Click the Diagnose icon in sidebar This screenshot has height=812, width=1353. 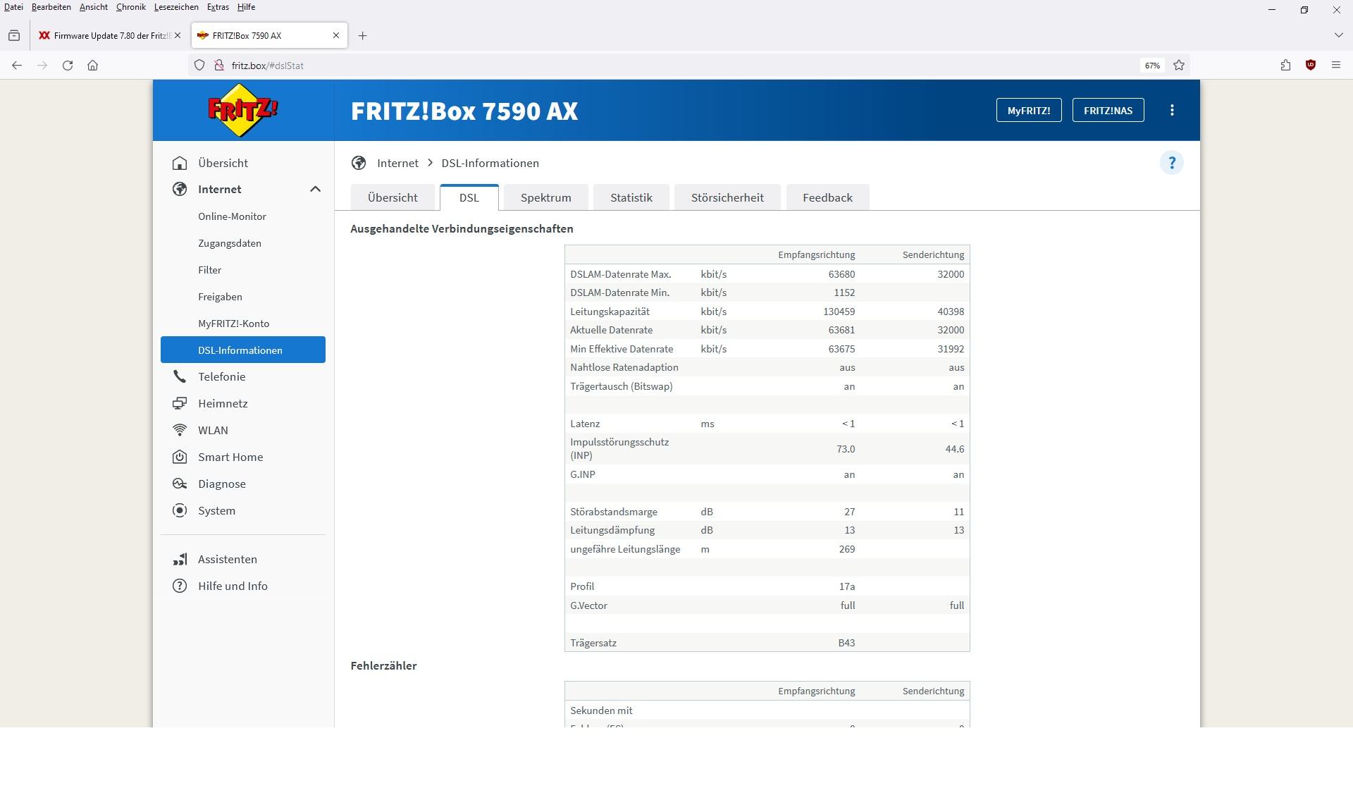(x=180, y=484)
